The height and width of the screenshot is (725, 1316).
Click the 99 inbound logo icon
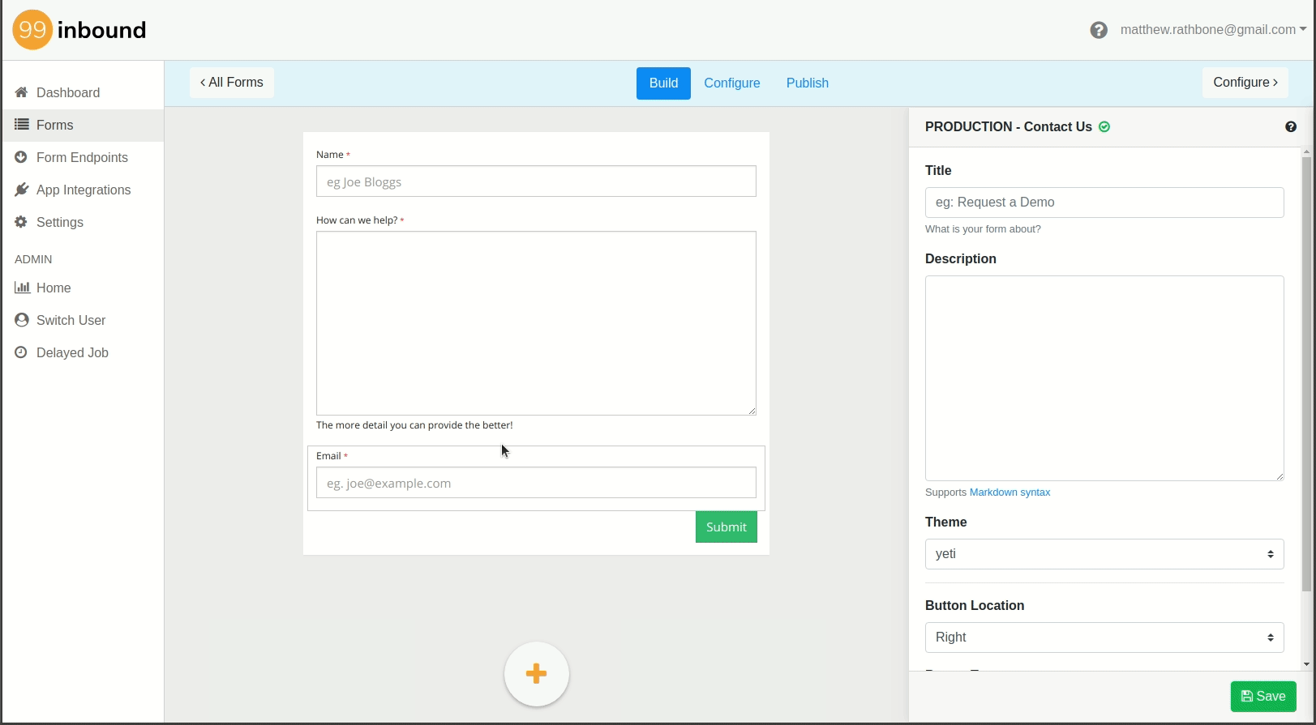[32, 30]
